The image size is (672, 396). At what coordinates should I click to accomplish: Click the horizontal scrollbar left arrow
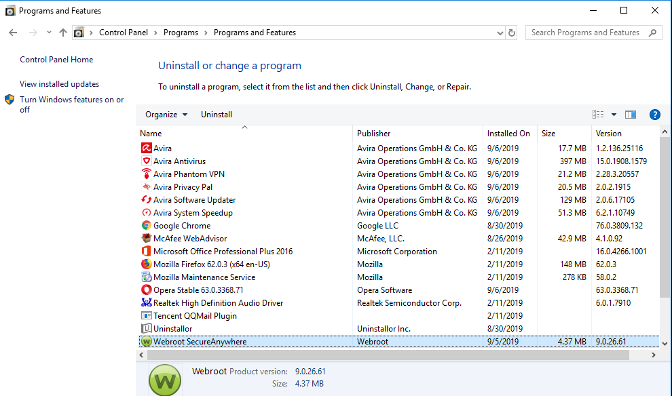pyautogui.click(x=141, y=355)
